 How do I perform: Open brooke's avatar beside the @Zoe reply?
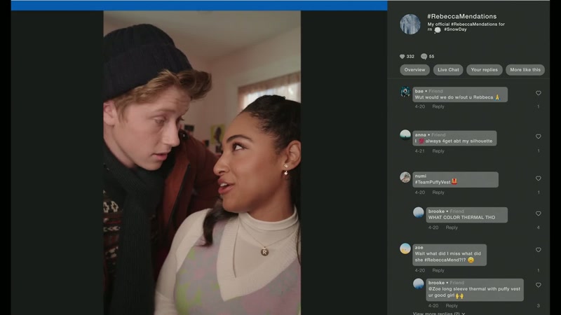tap(419, 284)
